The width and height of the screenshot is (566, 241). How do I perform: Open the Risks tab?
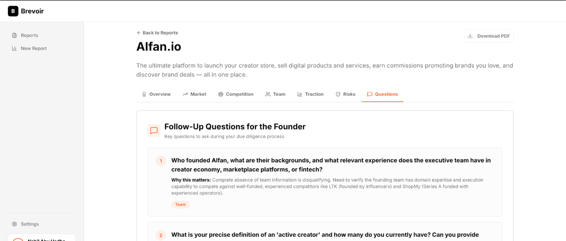[345, 94]
